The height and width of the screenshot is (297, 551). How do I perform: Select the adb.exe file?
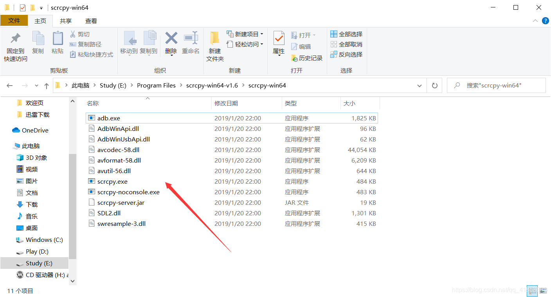click(x=232, y=118)
